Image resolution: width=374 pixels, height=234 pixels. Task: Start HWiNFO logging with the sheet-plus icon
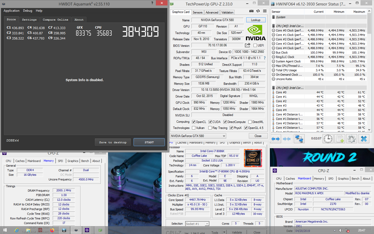click(x=340, y=139)
